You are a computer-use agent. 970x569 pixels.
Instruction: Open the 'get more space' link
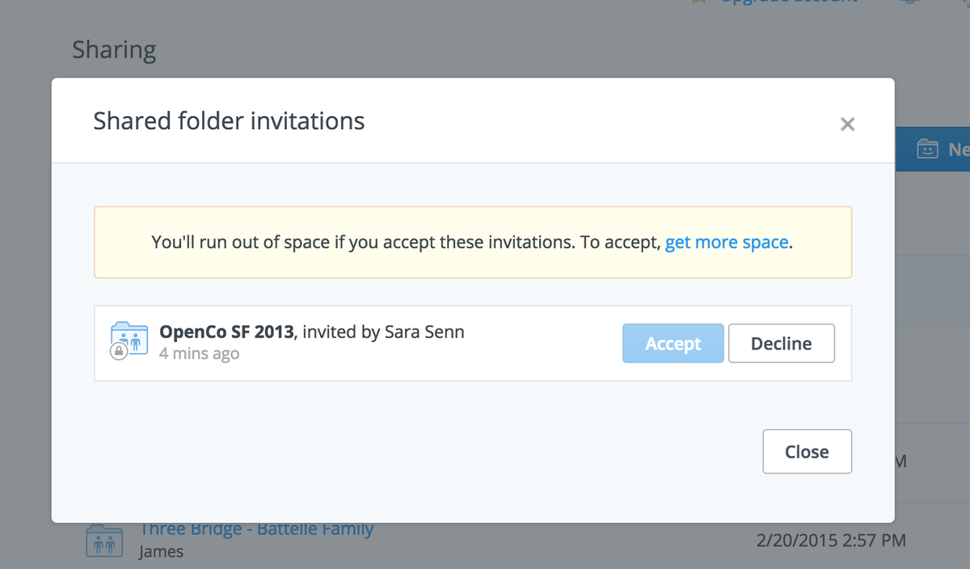tap(726, 242)
